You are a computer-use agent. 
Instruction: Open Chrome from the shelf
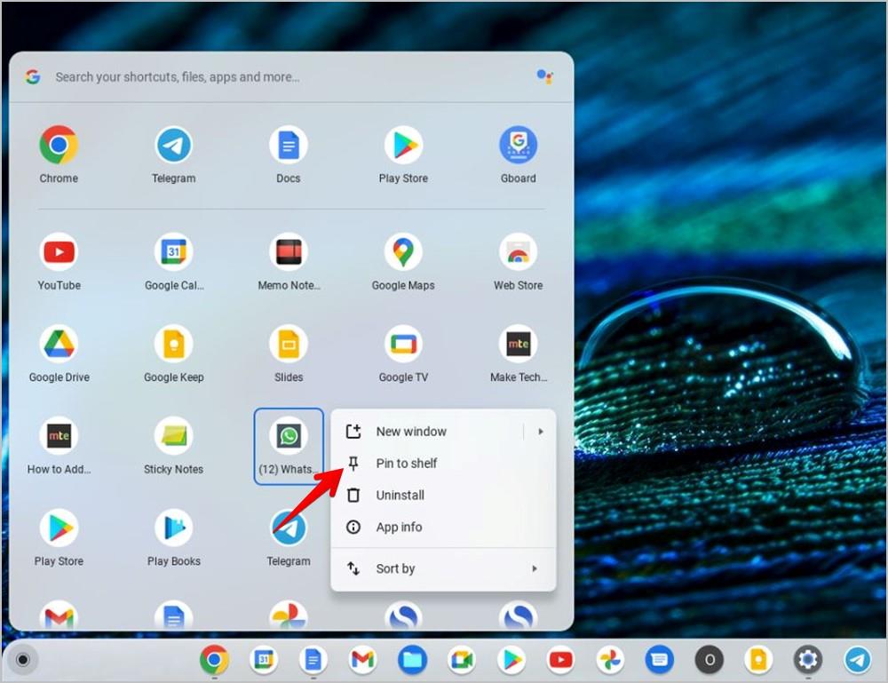tap(214, 660)
